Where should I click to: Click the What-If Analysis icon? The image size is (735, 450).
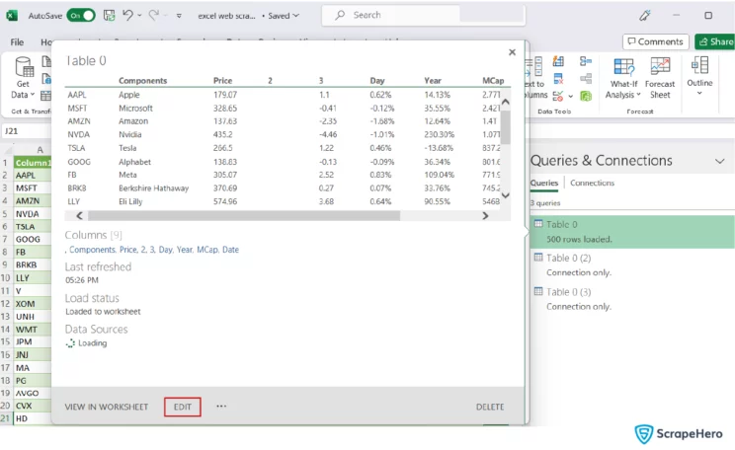pos(624,66)
